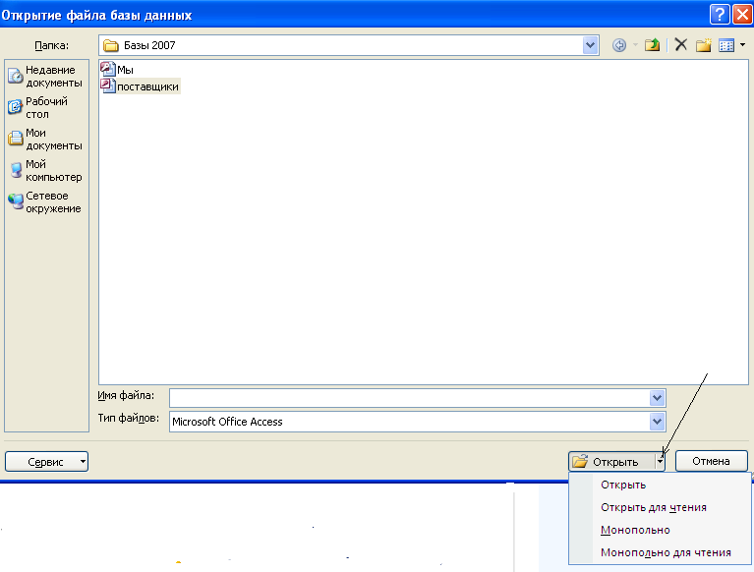Click the Тип файлов Microsoft Office Access box
This screenshot has width=754, height=572.
click(x=409, y=422)
